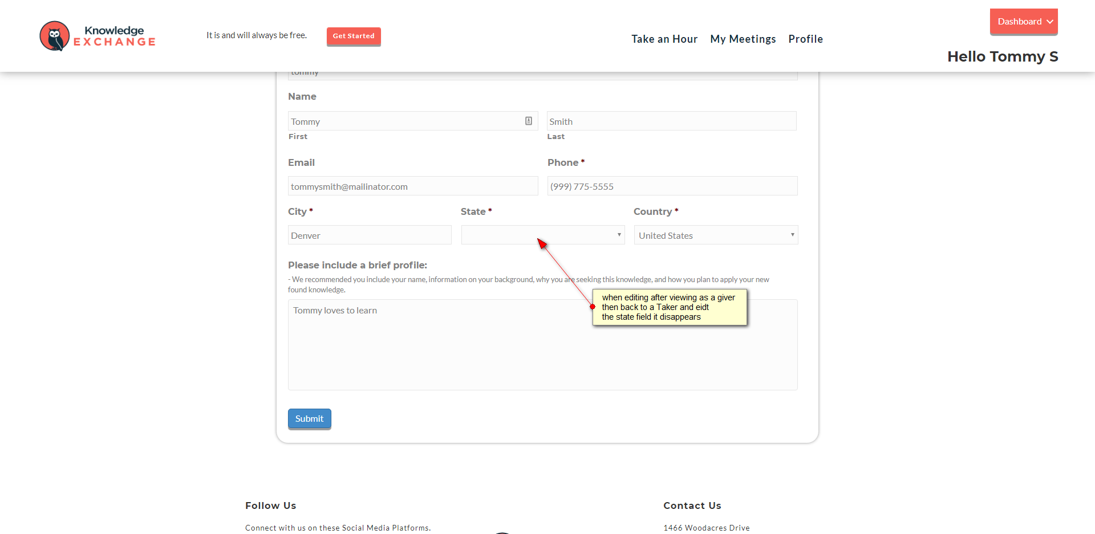
Task: Click the "Contact Us" footer heading
Action: (x=692, y=506)
